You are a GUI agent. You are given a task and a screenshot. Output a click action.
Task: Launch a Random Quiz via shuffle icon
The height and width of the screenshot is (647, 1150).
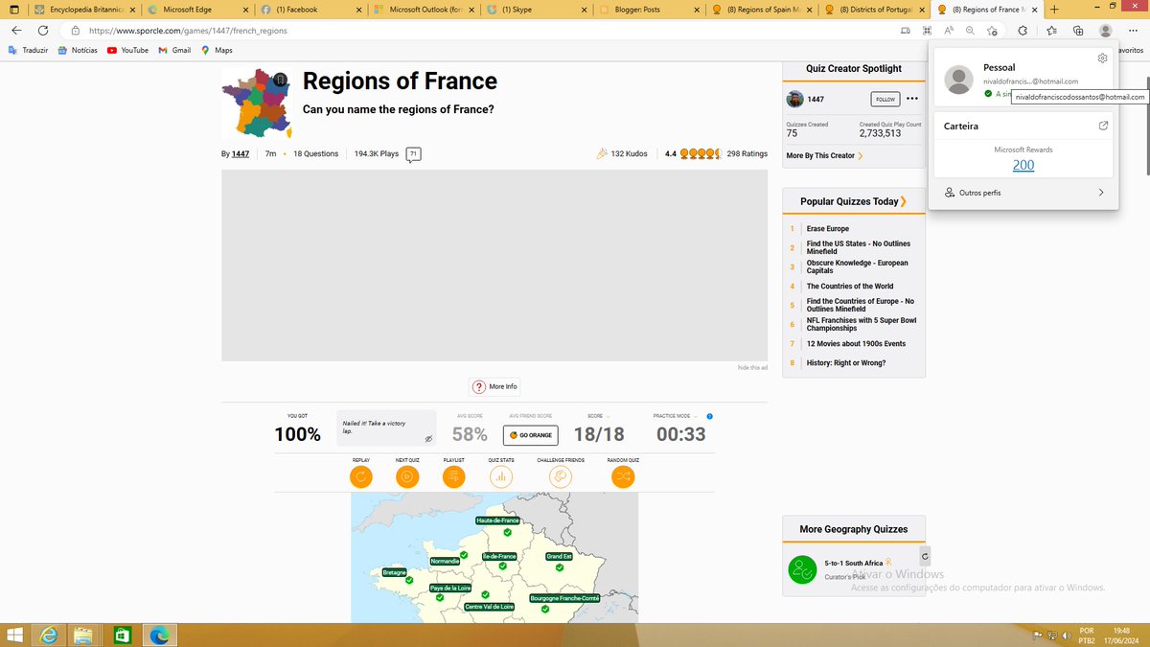point(623,474)
